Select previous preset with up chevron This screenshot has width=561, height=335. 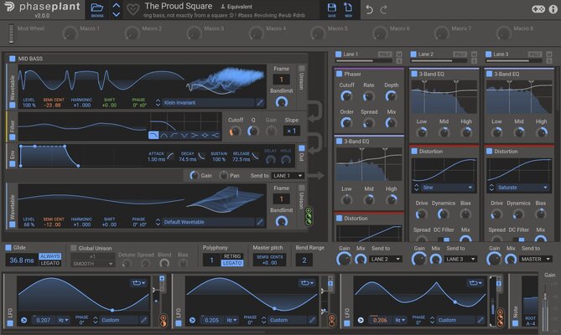116,5
